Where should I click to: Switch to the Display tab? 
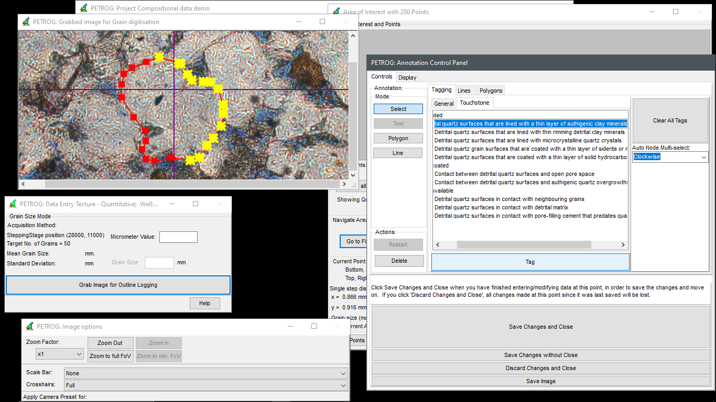coord(407,77)
